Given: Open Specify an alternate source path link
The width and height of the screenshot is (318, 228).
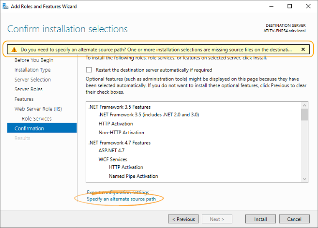Looking at the screenshot, I should coord(121,199).
